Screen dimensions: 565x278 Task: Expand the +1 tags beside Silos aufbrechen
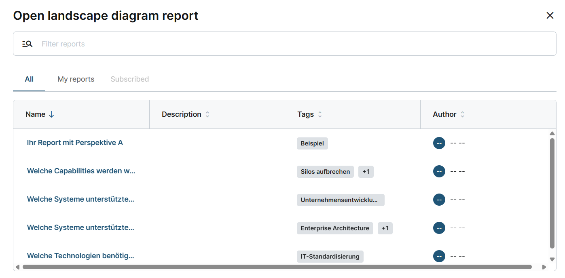[366, 172]
